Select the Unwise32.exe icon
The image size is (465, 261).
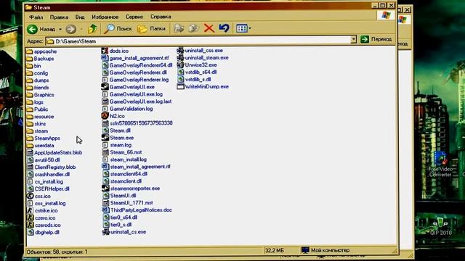180,65
